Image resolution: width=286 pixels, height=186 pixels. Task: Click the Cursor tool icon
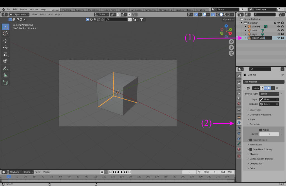click(x=5, y=33)
